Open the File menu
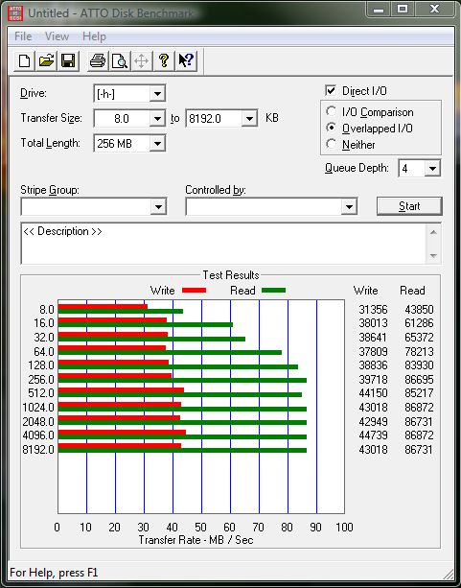 click(x=23, y=36)
